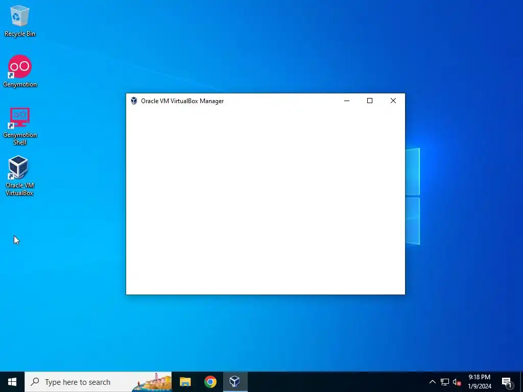Select the Genymotion desktop shortcut
523x392 pixels.
pyautogui.click(x=20, y=71)
